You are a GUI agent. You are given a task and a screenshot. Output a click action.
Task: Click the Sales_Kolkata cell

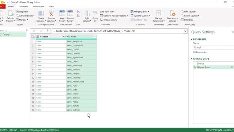[x=81, y=98]
